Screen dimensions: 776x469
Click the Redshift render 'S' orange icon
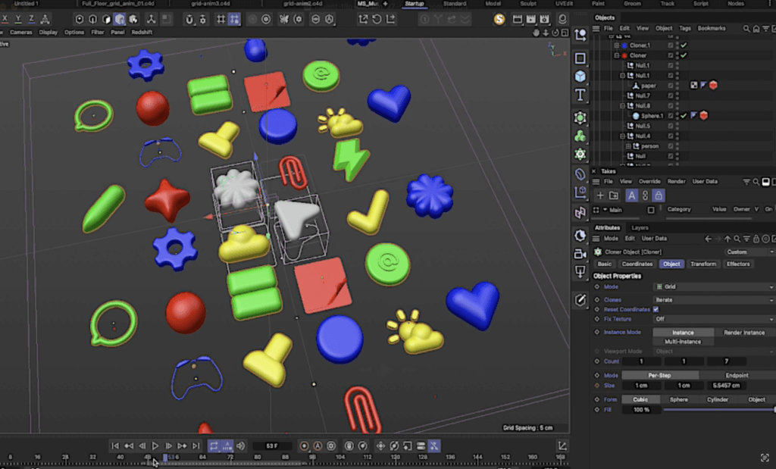[499, 19]
